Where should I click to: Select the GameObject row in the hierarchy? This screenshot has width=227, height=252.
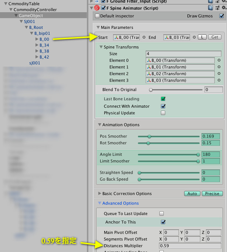tap(43, 16)
